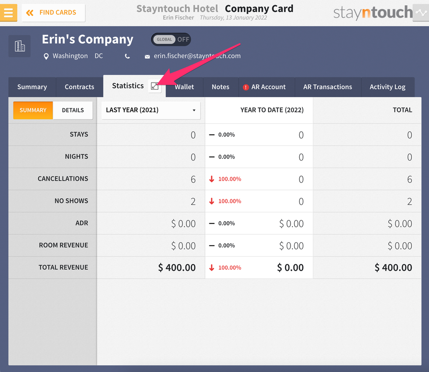Viewport: 429px width, 372px height.
Task: Select the orange Summary view button
Action: point(33,110)
